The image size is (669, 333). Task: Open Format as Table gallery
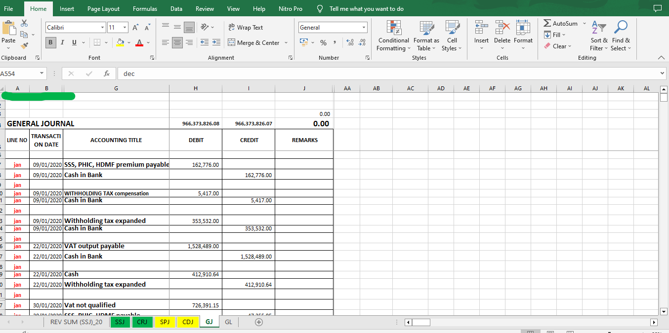[426, 36]
